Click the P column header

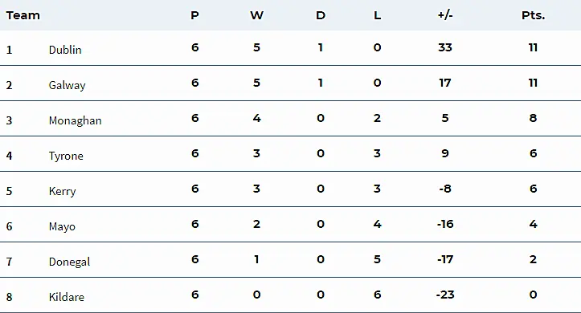pos(195,15)
